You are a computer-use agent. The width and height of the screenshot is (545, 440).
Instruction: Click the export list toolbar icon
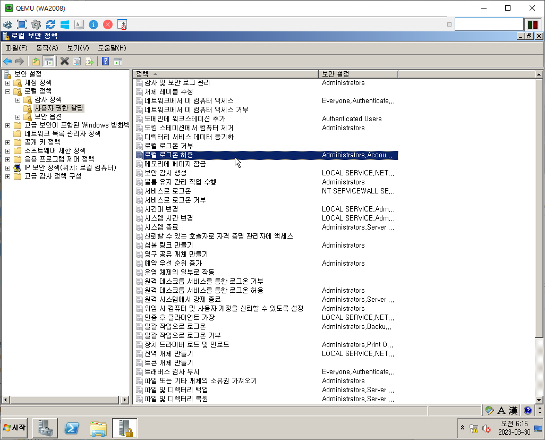[x=89, y=62]
